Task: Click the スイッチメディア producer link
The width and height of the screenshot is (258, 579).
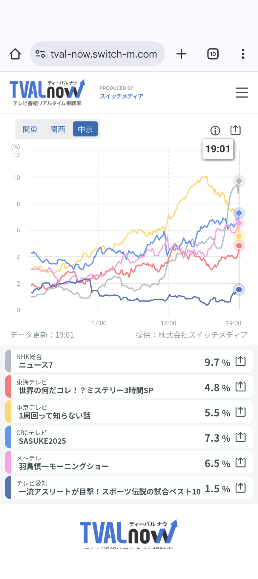Action: [x=122, y=96]
